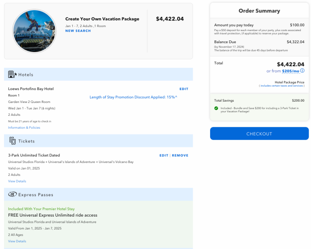Click the Order Summary heading
The width and height of the screenshot is (311, 249).
tap(259, 11)
